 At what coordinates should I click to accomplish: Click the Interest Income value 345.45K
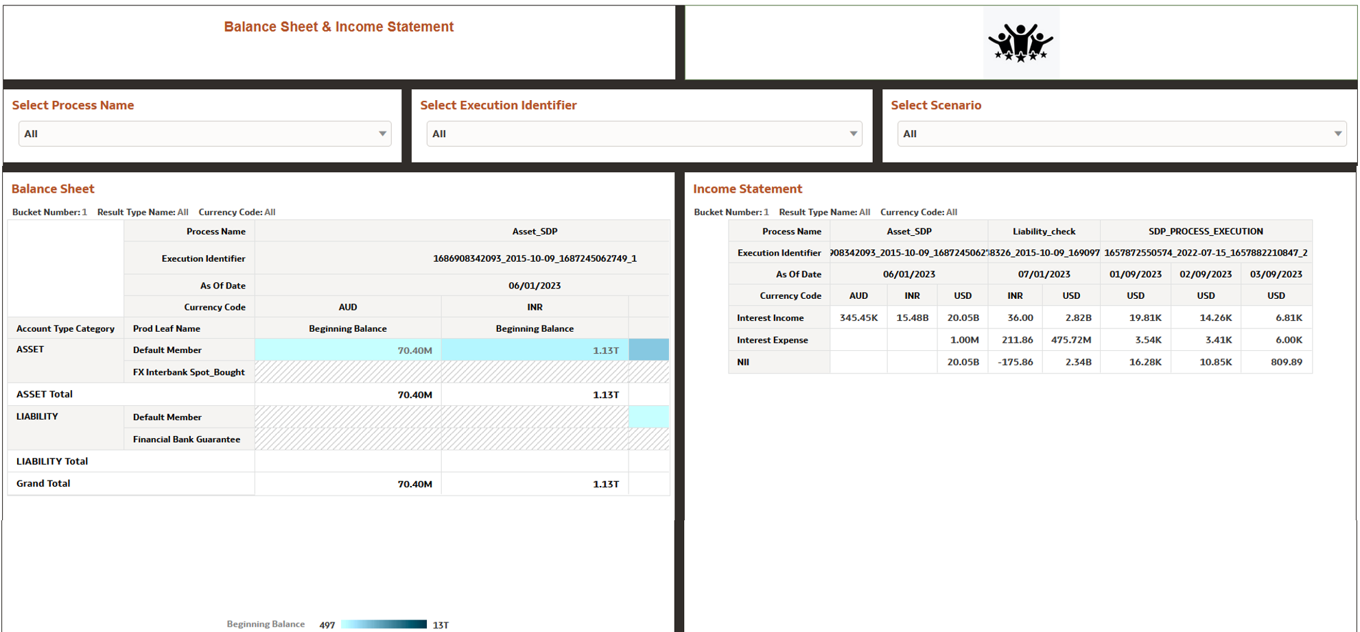coord(858,317)
